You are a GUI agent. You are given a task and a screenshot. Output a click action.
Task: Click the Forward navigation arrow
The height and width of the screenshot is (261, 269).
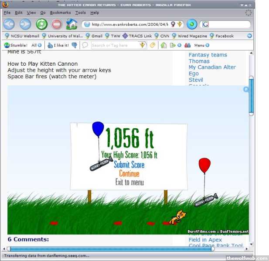click(x=25, y=24)
